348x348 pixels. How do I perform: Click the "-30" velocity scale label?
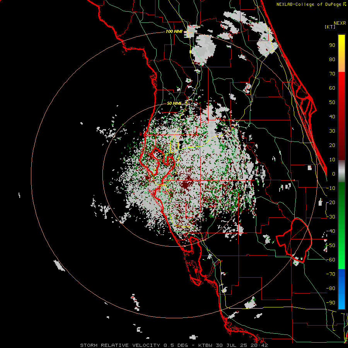click(x=331, y=217)
